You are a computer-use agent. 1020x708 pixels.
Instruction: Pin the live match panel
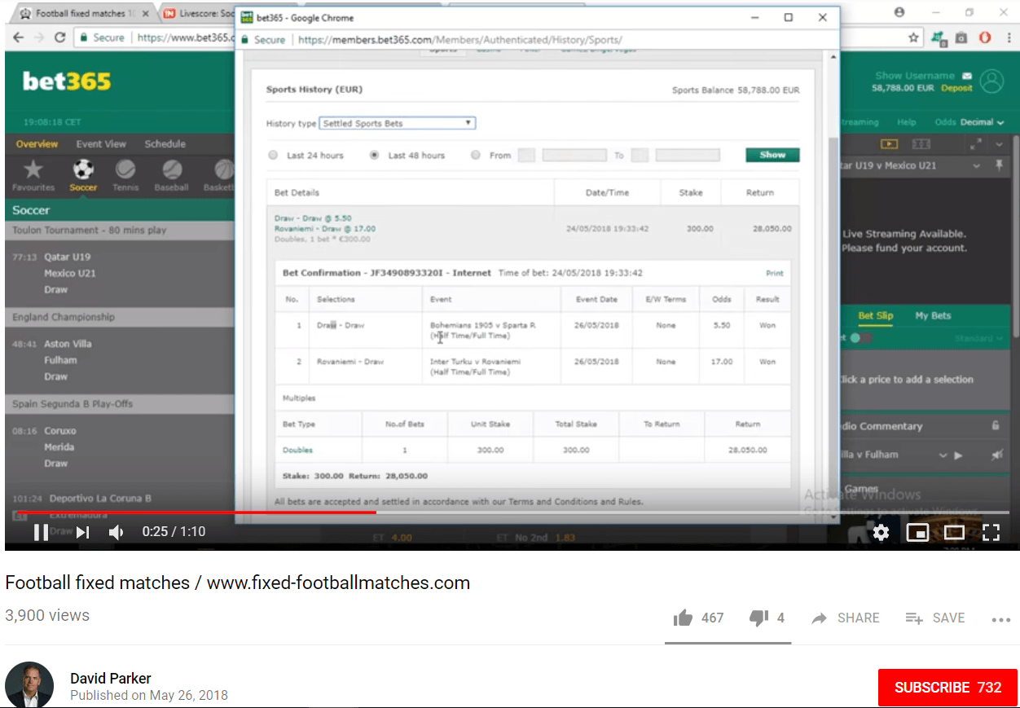tap(1000, 165)
